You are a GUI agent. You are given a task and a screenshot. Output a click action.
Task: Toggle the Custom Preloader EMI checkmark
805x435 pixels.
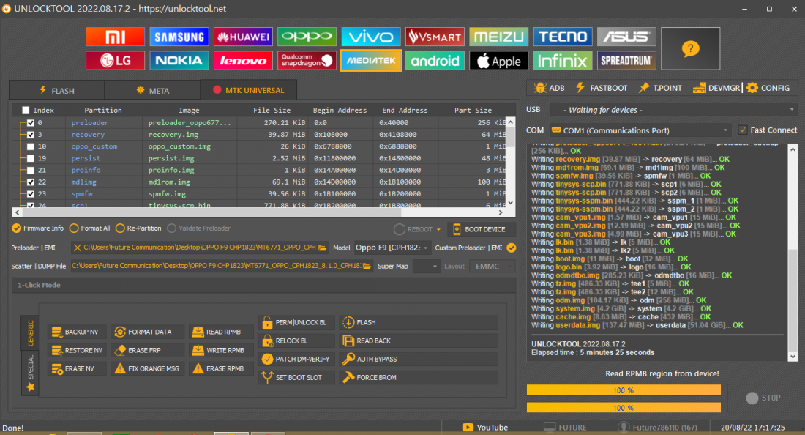[x=512, y=248]
